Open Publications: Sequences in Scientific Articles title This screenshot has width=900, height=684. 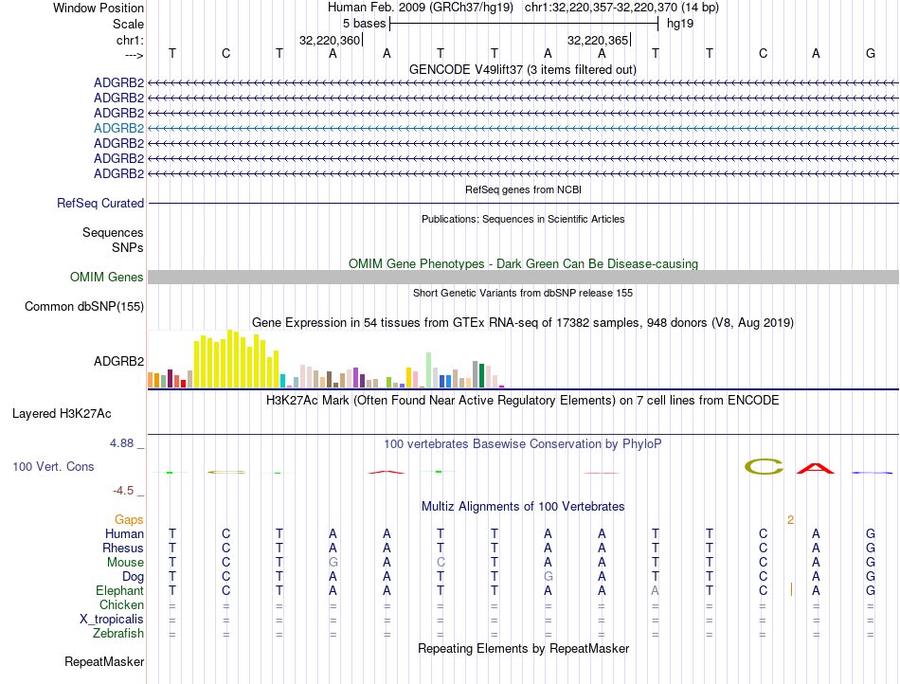523,219
